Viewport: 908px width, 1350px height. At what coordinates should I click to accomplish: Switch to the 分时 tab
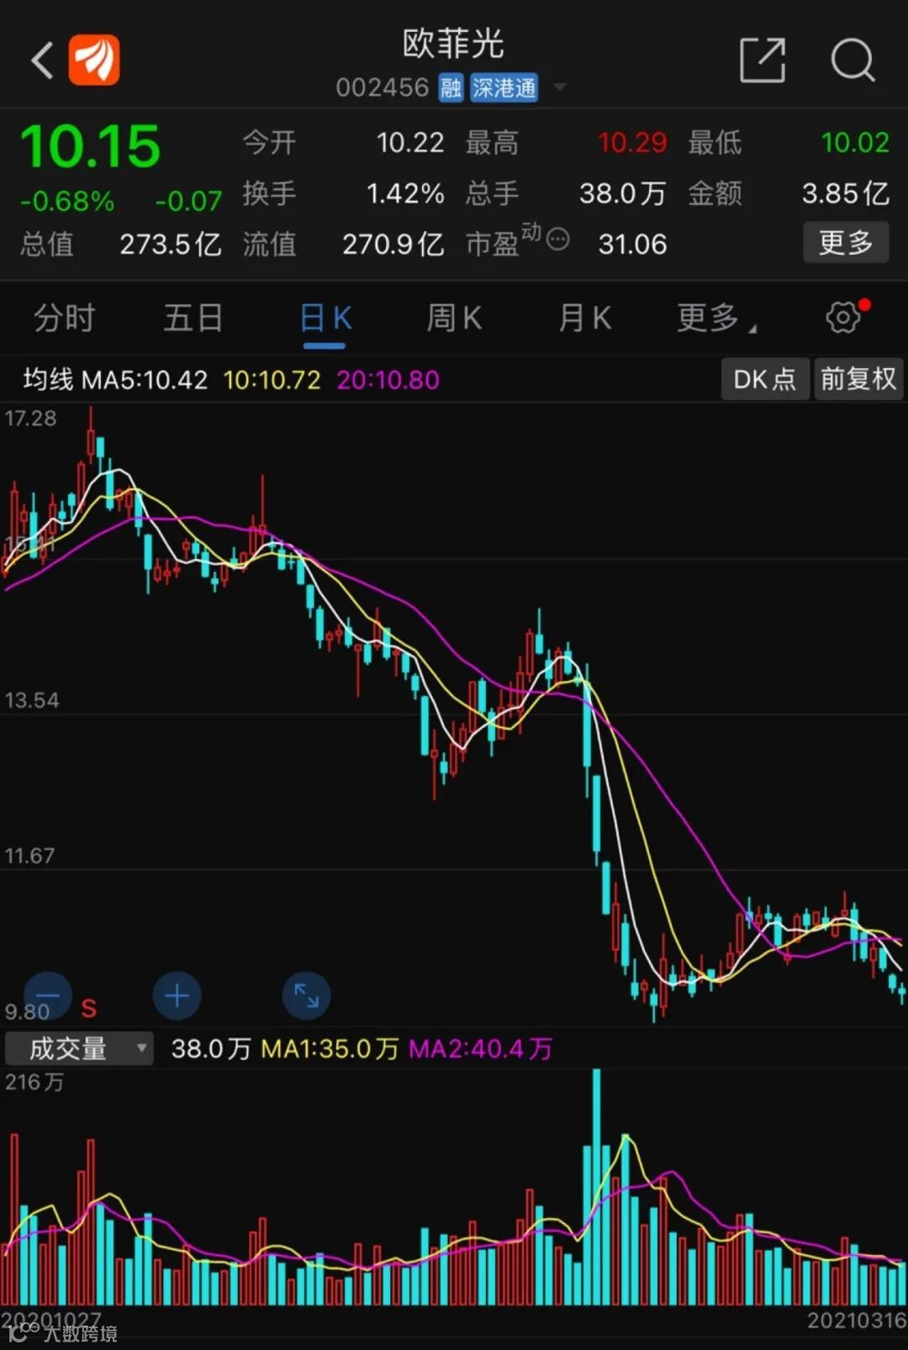(64, 319)
